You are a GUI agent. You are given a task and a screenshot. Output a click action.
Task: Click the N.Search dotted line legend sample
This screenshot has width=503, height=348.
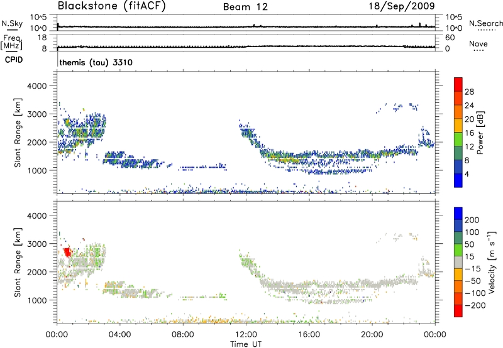[487, 30]
